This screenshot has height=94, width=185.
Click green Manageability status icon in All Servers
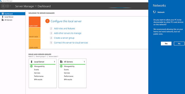[x=61, y=66]
